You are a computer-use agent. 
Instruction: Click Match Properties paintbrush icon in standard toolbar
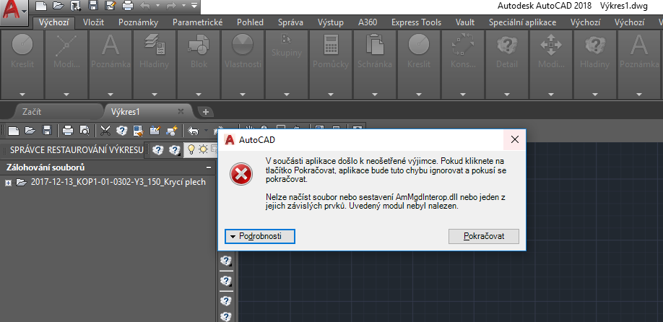138,131
